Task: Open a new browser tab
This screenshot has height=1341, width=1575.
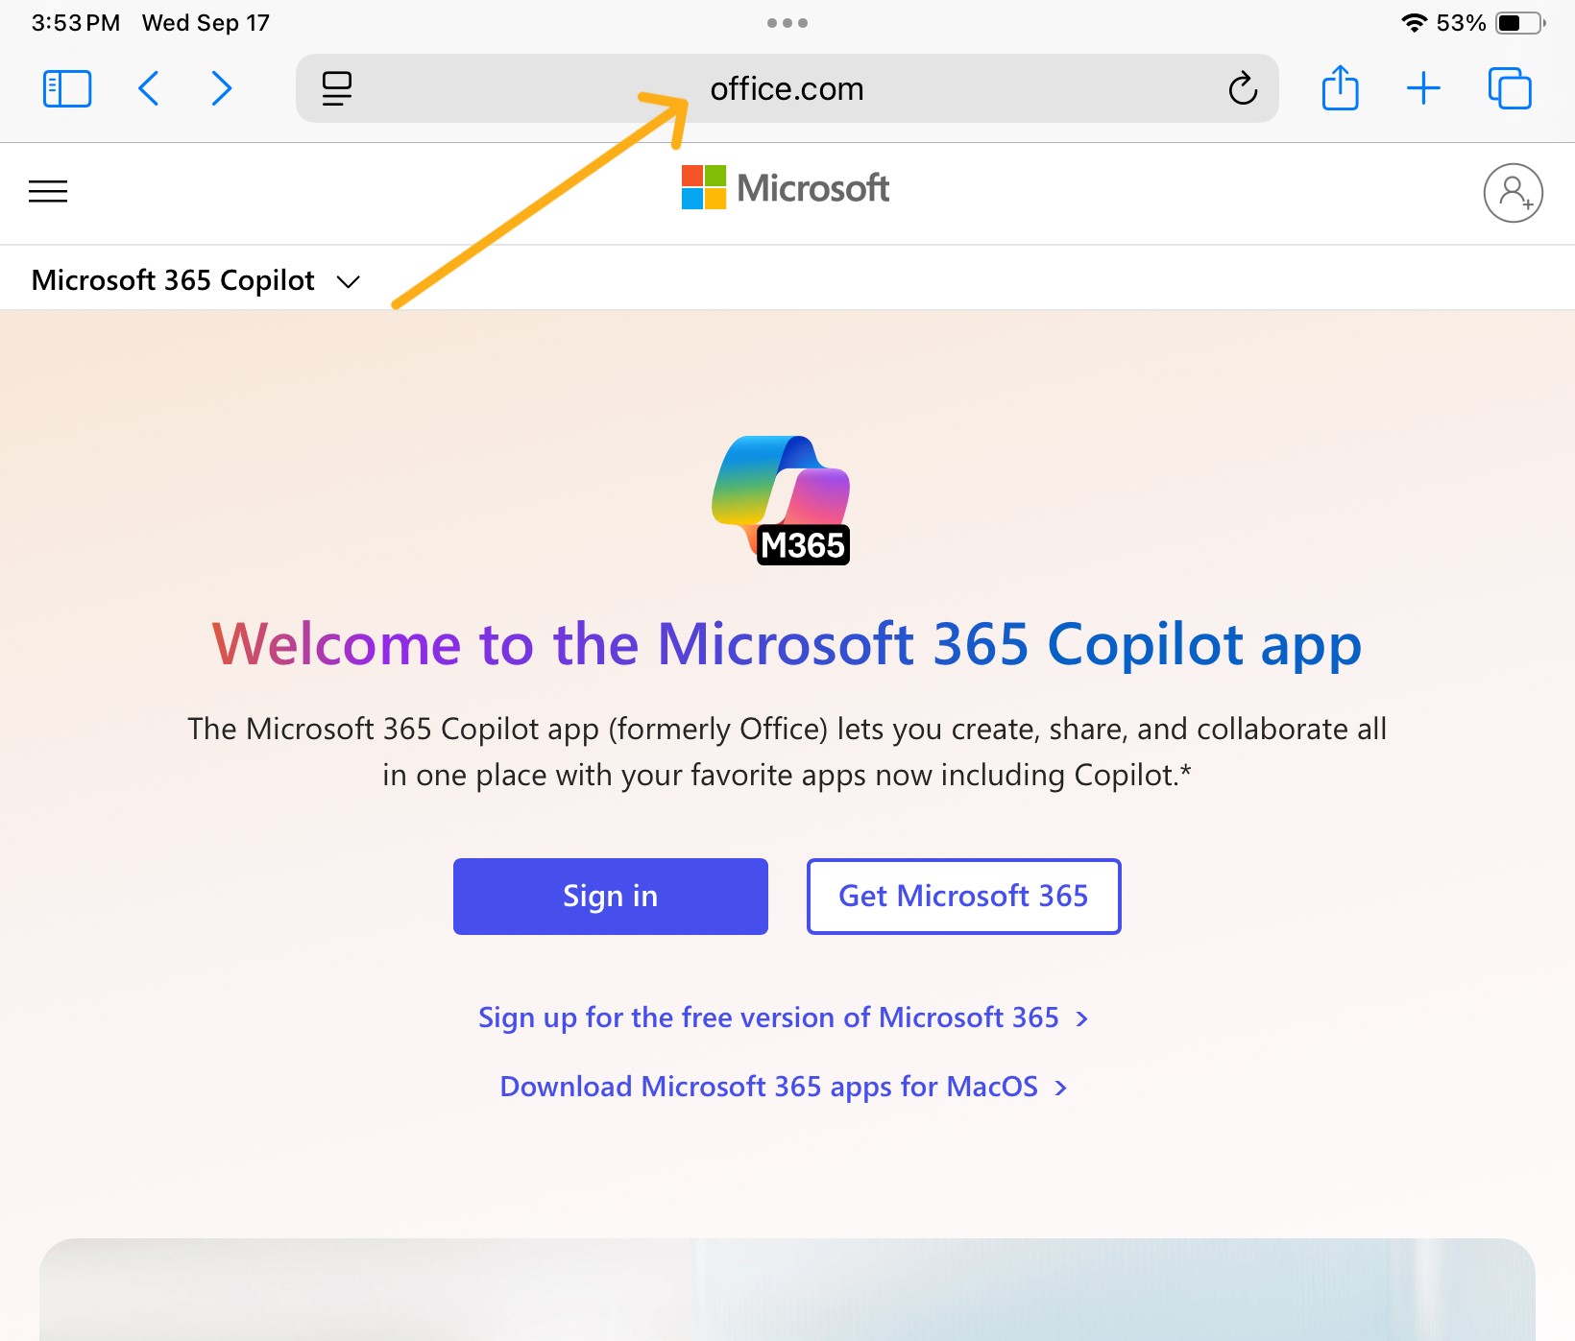Action: (x=1424, y=88)
